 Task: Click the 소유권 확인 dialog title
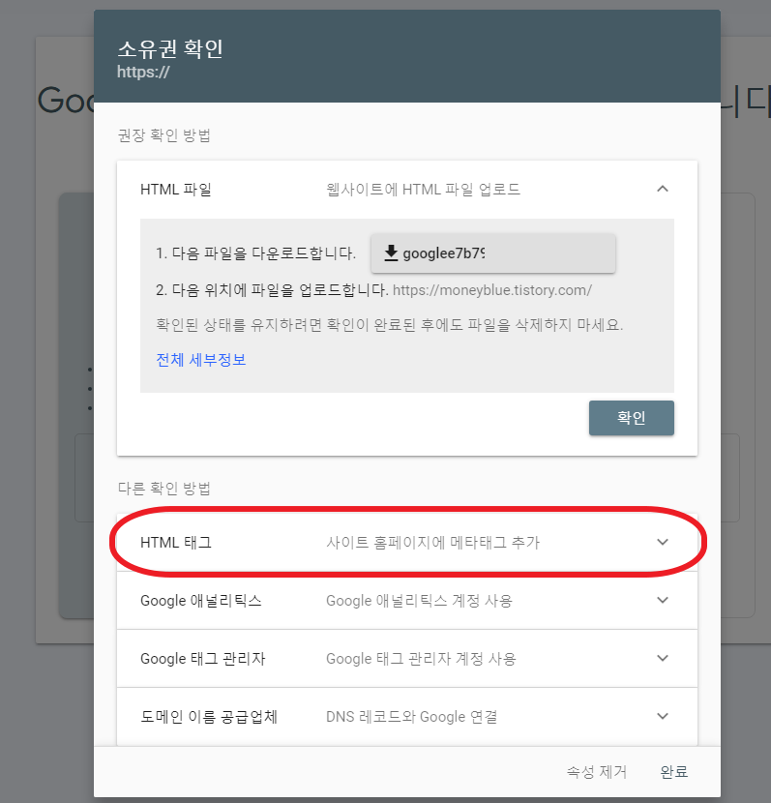tap(170, 48)
